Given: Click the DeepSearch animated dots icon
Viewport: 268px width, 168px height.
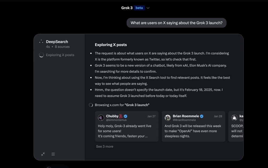Looking at the screenshot, I should click(x=41, y=42).
